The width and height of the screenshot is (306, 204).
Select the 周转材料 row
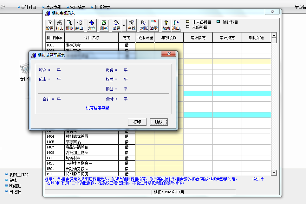(158, 158)
